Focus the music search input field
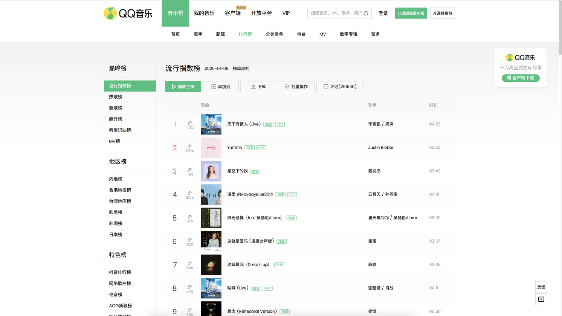This screenshot has width=562, height=316. tap(335, 13)
